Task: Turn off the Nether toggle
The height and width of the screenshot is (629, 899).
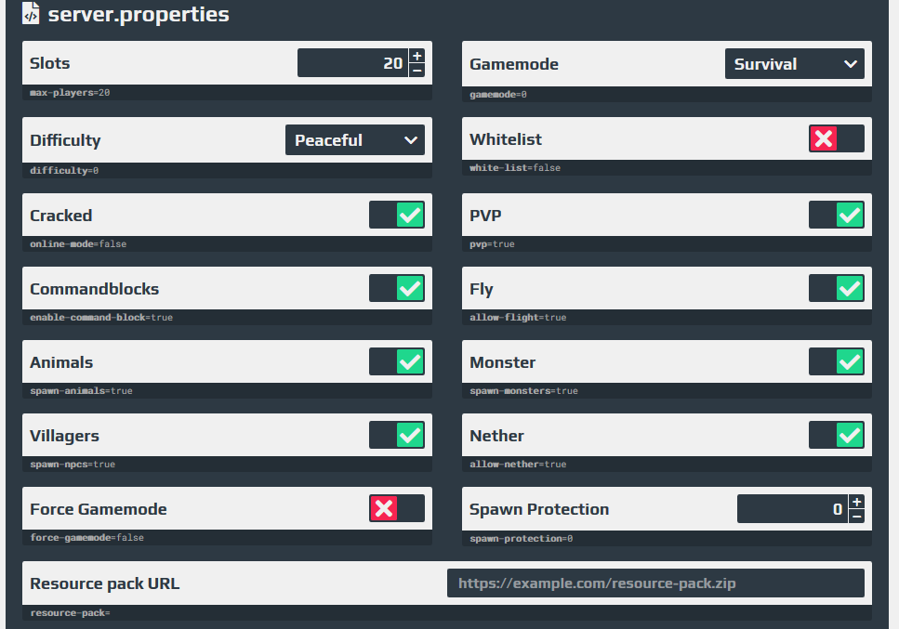Action: [x=837, y=435]
